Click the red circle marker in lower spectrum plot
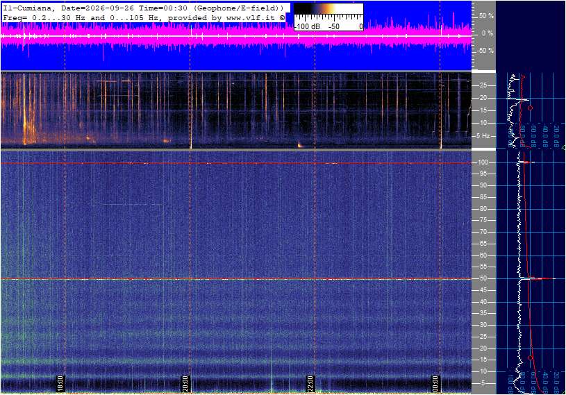 coord(531,358)
